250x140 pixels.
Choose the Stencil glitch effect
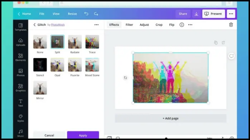[x=40, y=65]
